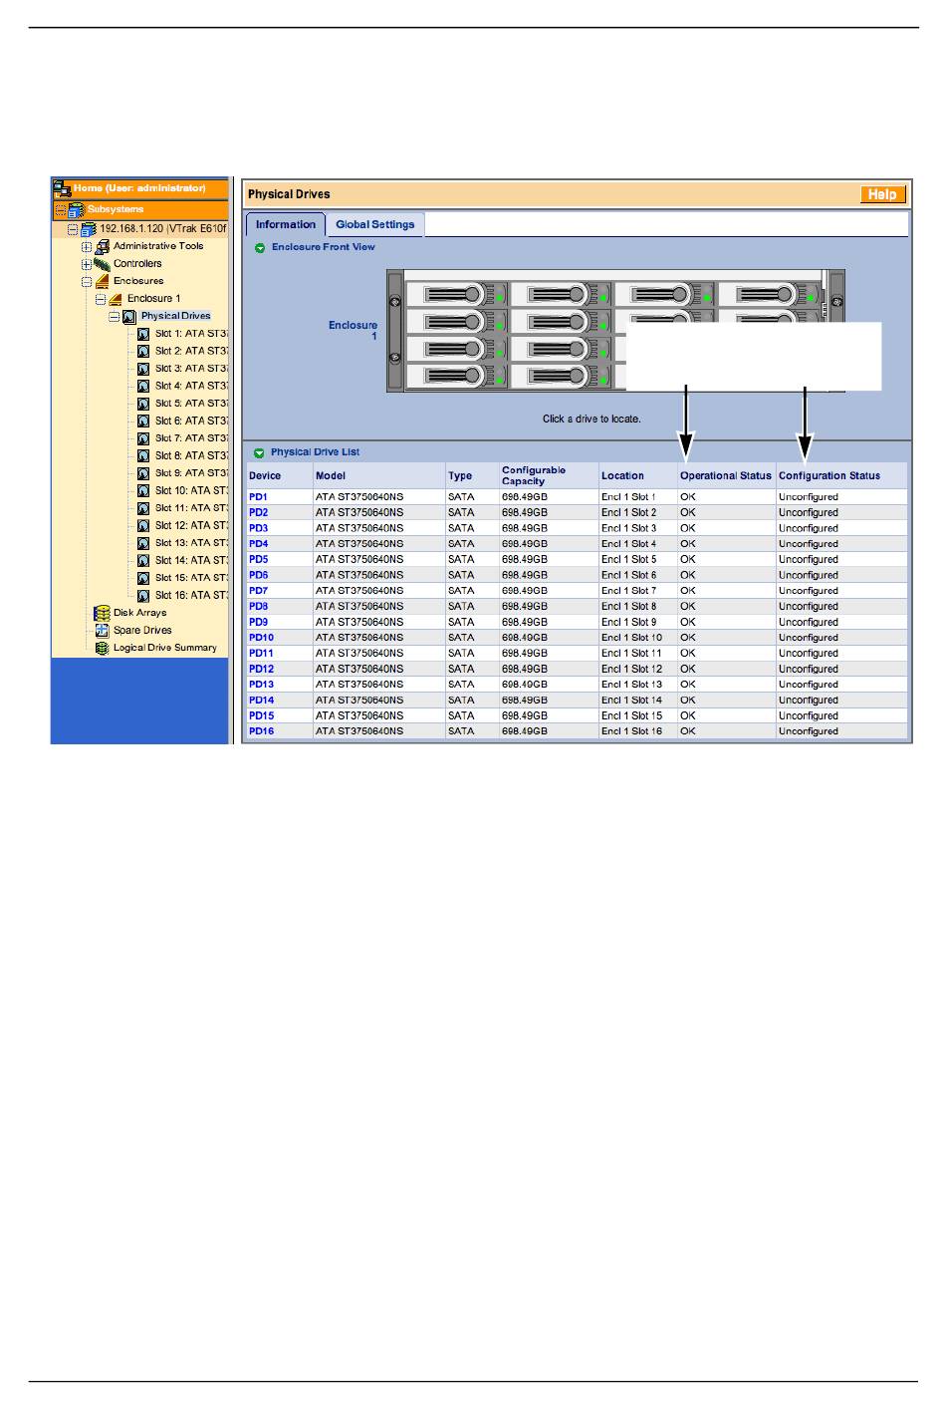Select the 192.168.1.120 VTrak subsystem icon
This screenshot has height=1409, width=946.
pyautogui.click(x=89, y=229)
